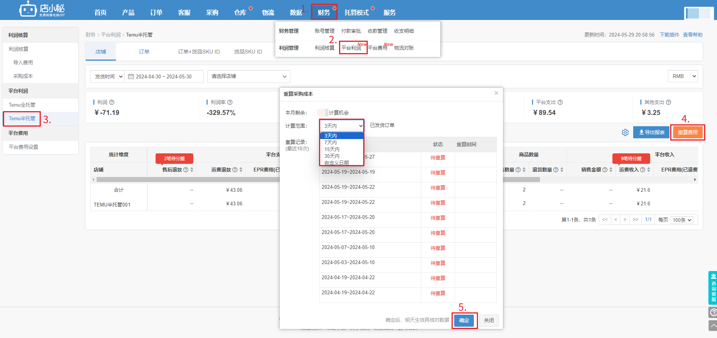This screenshot has height=338, width=717.
Task: Close the 重算采购成本 dialog with X
Action: click(497, 93)
